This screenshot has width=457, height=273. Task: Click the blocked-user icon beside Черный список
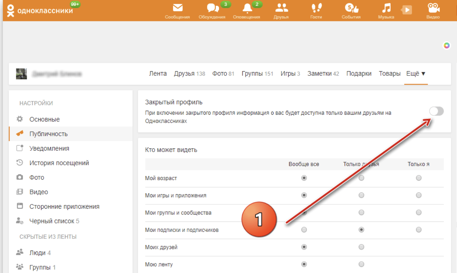(x=20, y=221)
